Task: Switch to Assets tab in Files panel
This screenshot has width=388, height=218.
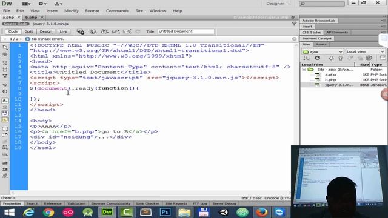Action: pos(321,44)
